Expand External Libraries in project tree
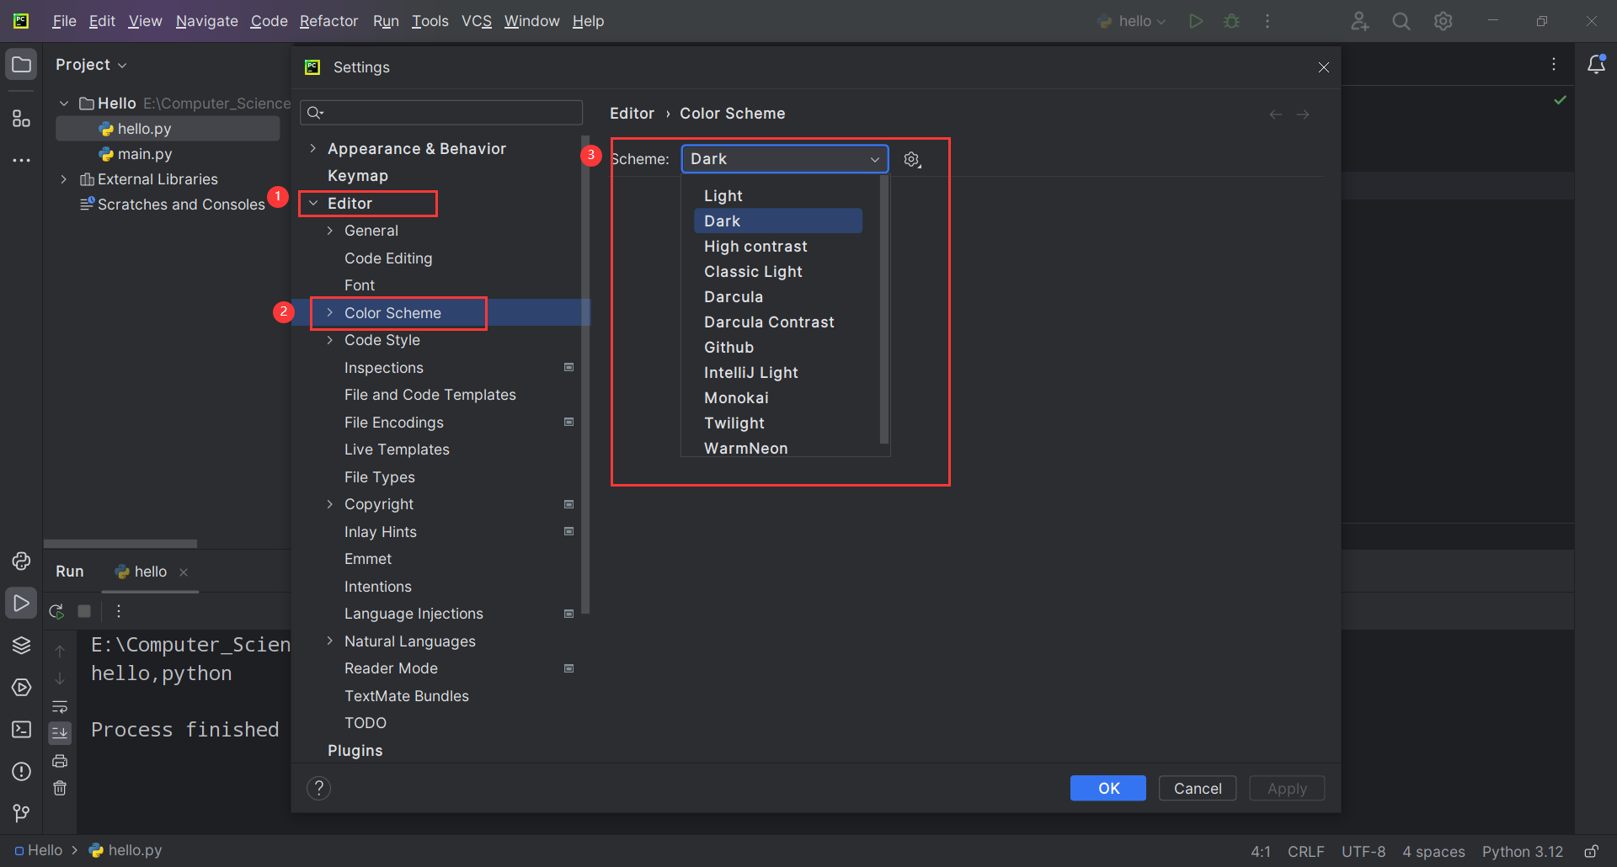The width and height of the screenshot is (1617, 867). pyautogui.click(x=64, y=179)
